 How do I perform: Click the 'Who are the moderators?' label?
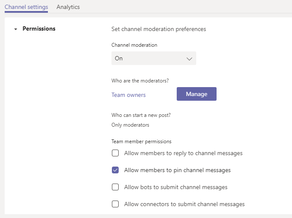[x=138, y=80]
